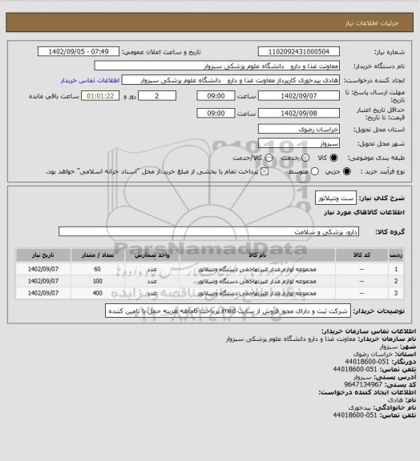Click the request creator field هادی بیدخوری

coord(231,80)
